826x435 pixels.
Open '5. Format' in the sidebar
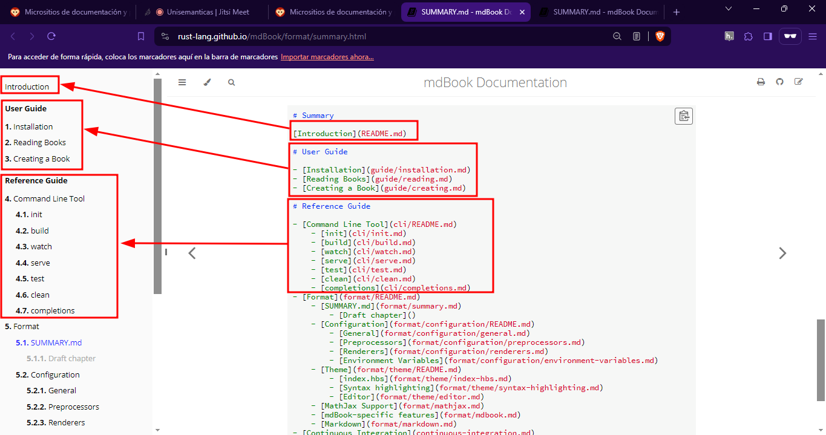[22, 327]
